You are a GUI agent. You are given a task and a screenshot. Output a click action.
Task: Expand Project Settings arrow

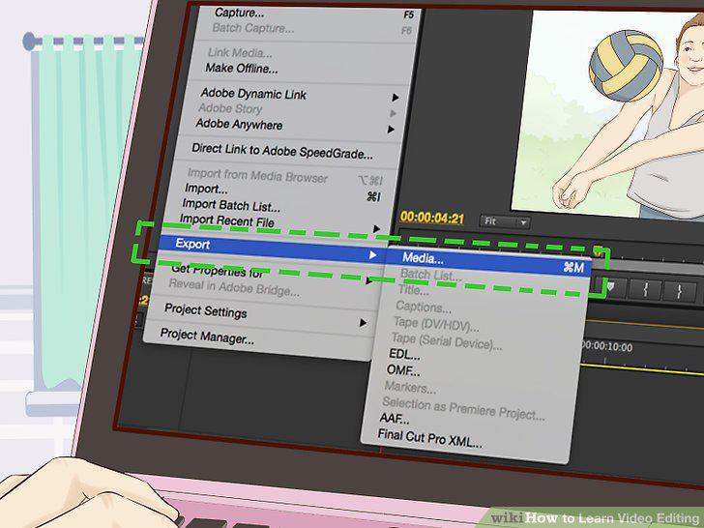[363, 323]
